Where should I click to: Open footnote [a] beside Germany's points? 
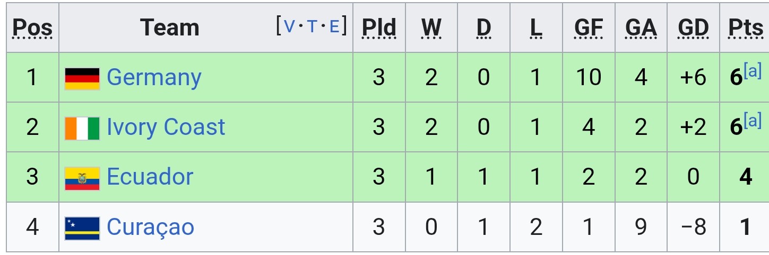pos(753,71)
